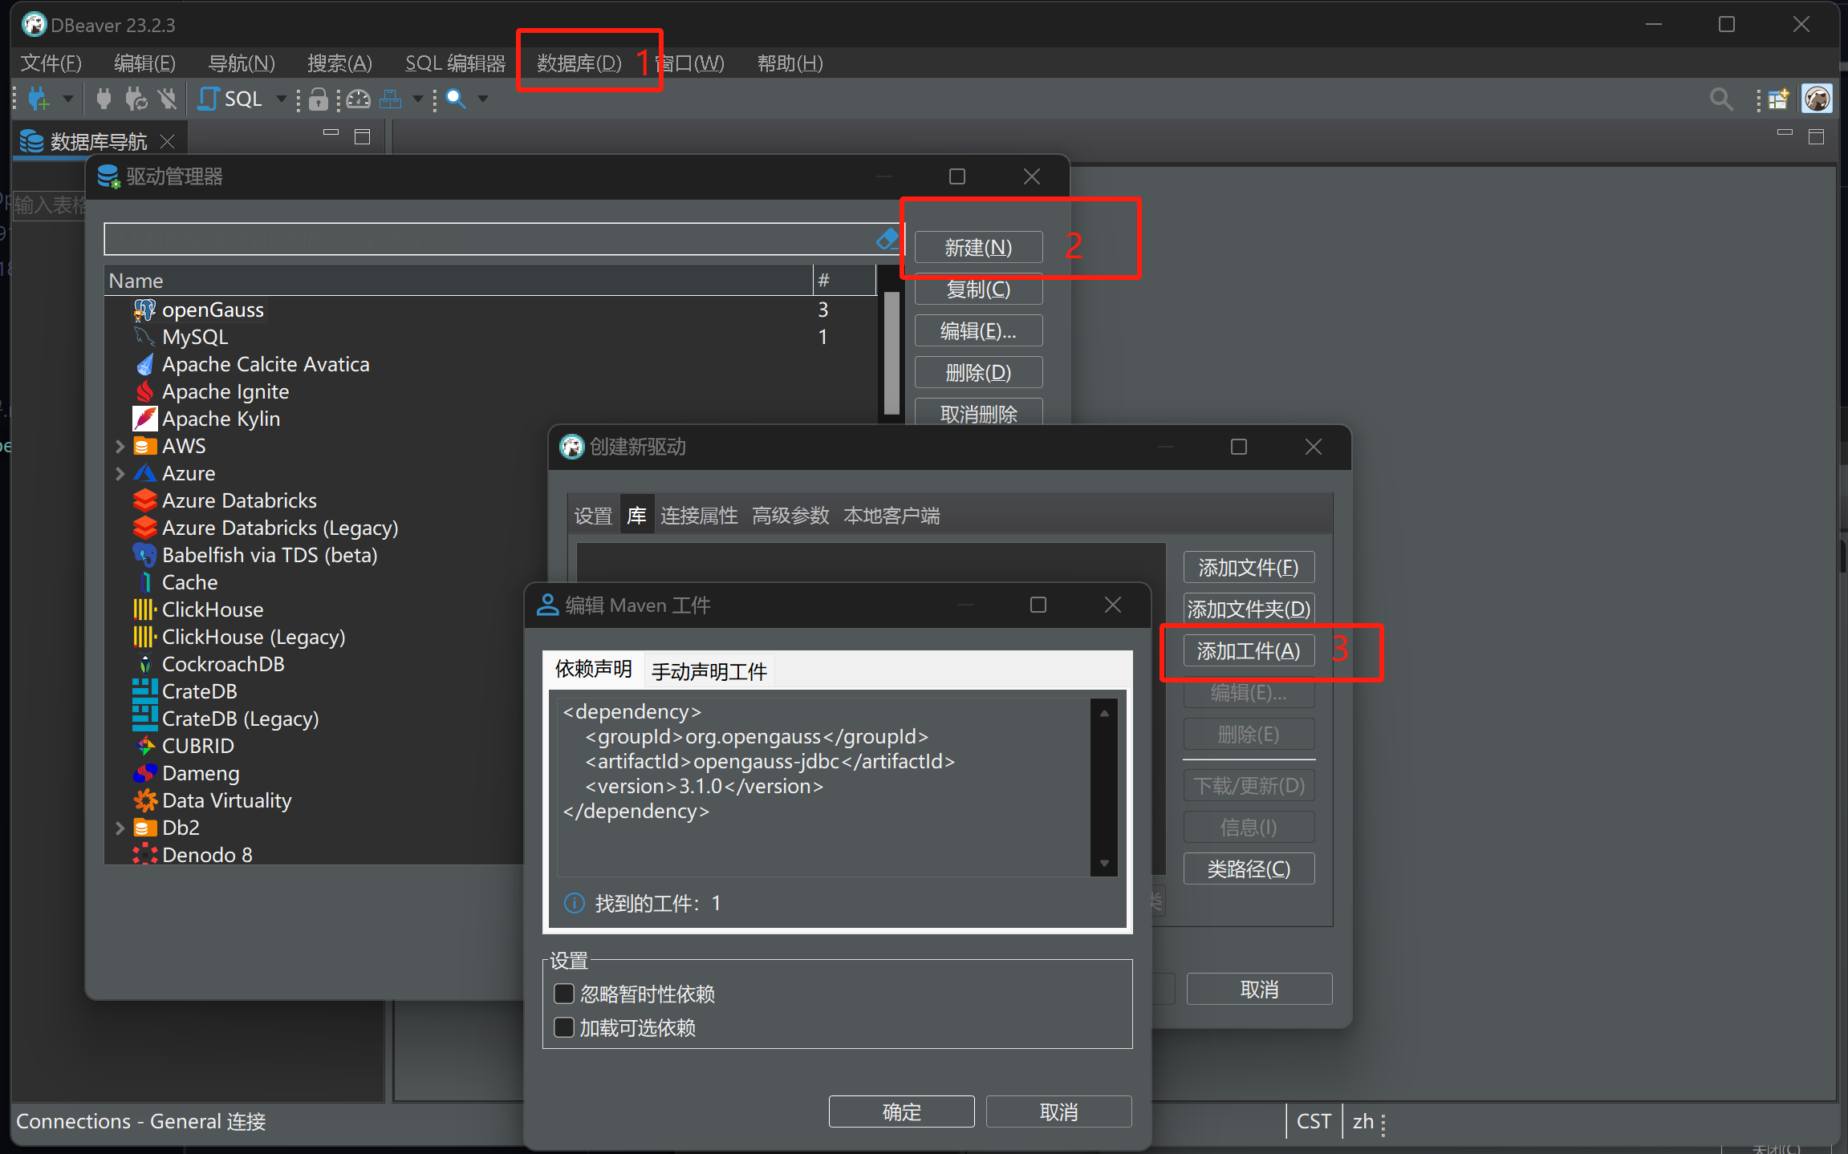This screenshot has height=1154, width=1848.
Task: Expand the dropdown next to boxes icon
Action: [418, 99]
